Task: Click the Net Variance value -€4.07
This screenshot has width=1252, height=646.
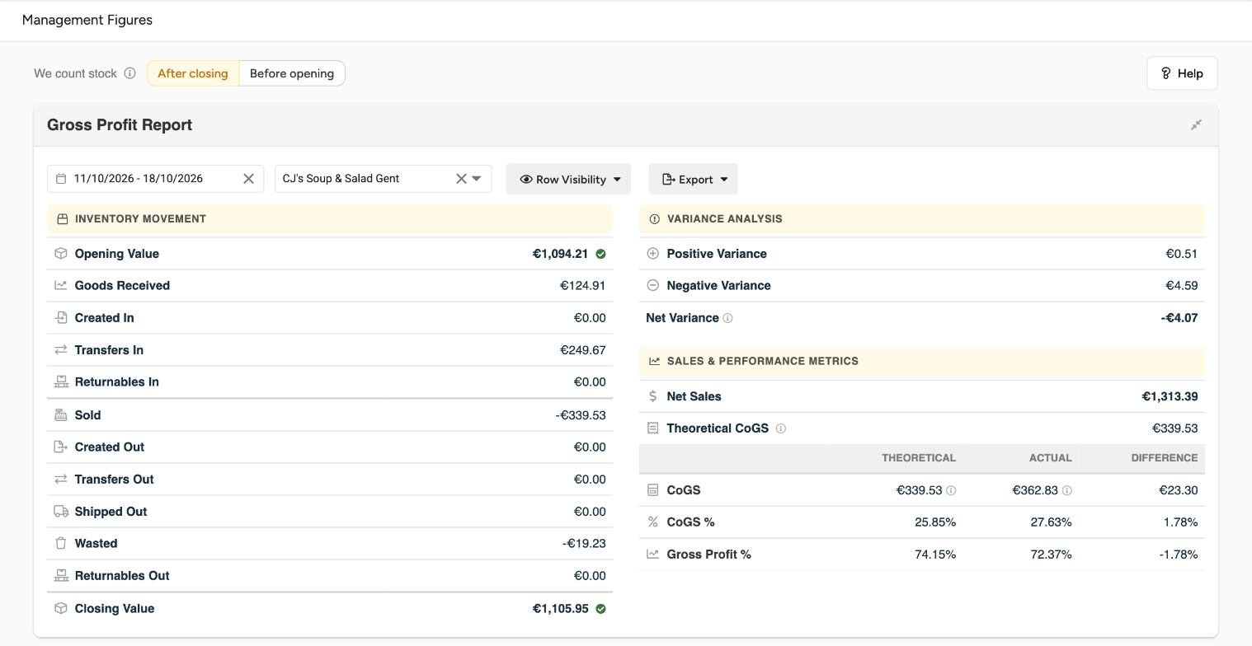Action: click(1179, 318)
